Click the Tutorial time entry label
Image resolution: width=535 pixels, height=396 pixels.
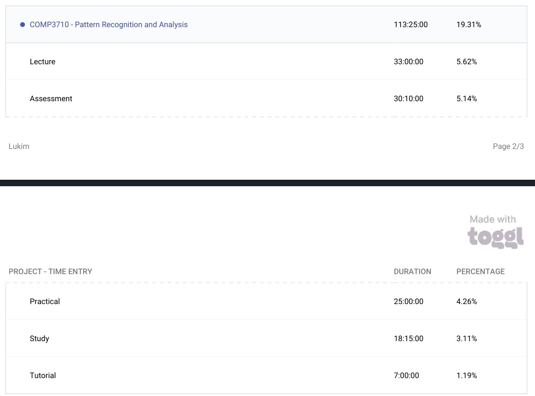(43, 376)
